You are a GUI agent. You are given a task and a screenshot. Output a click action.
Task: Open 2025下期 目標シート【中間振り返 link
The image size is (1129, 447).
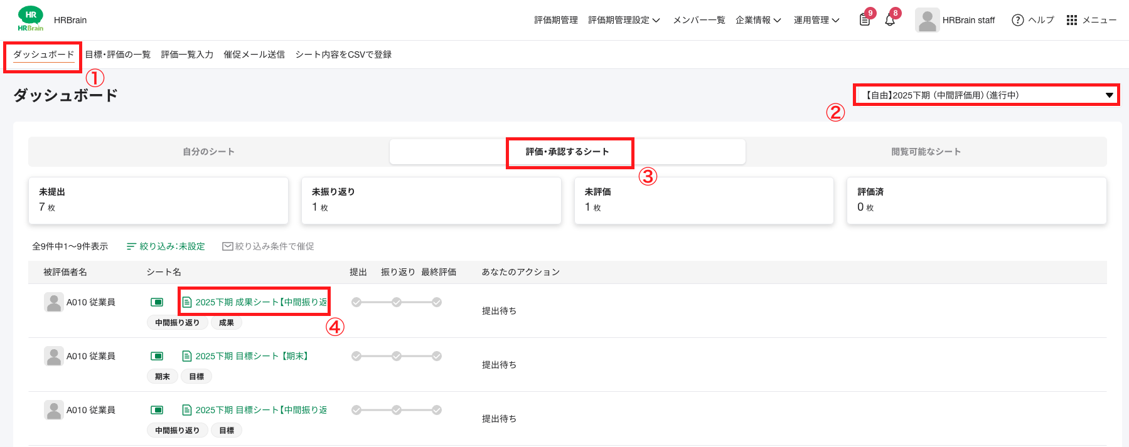[x=261, y=410]
